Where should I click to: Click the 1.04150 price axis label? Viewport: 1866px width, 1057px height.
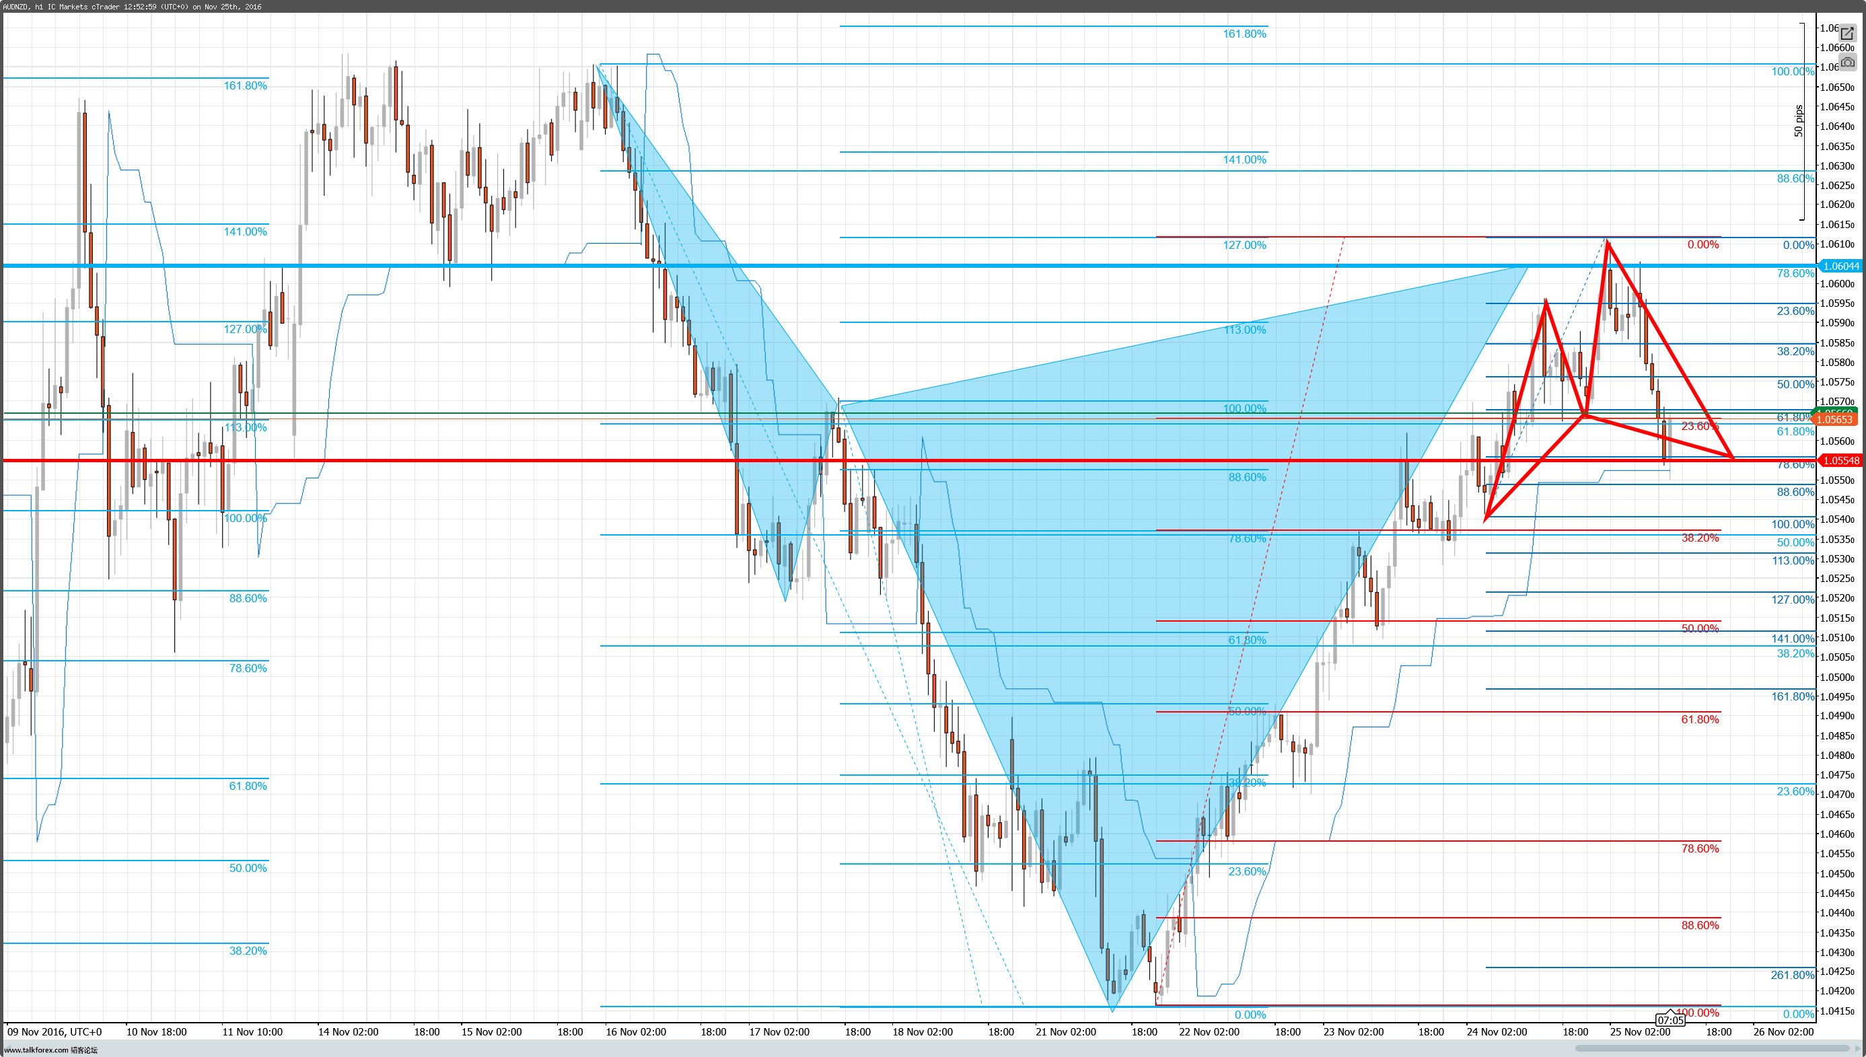(1837, 1011)
